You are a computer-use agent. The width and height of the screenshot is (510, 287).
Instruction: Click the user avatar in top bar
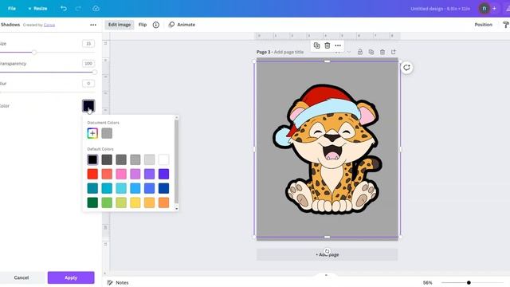(x=484, y=9)
